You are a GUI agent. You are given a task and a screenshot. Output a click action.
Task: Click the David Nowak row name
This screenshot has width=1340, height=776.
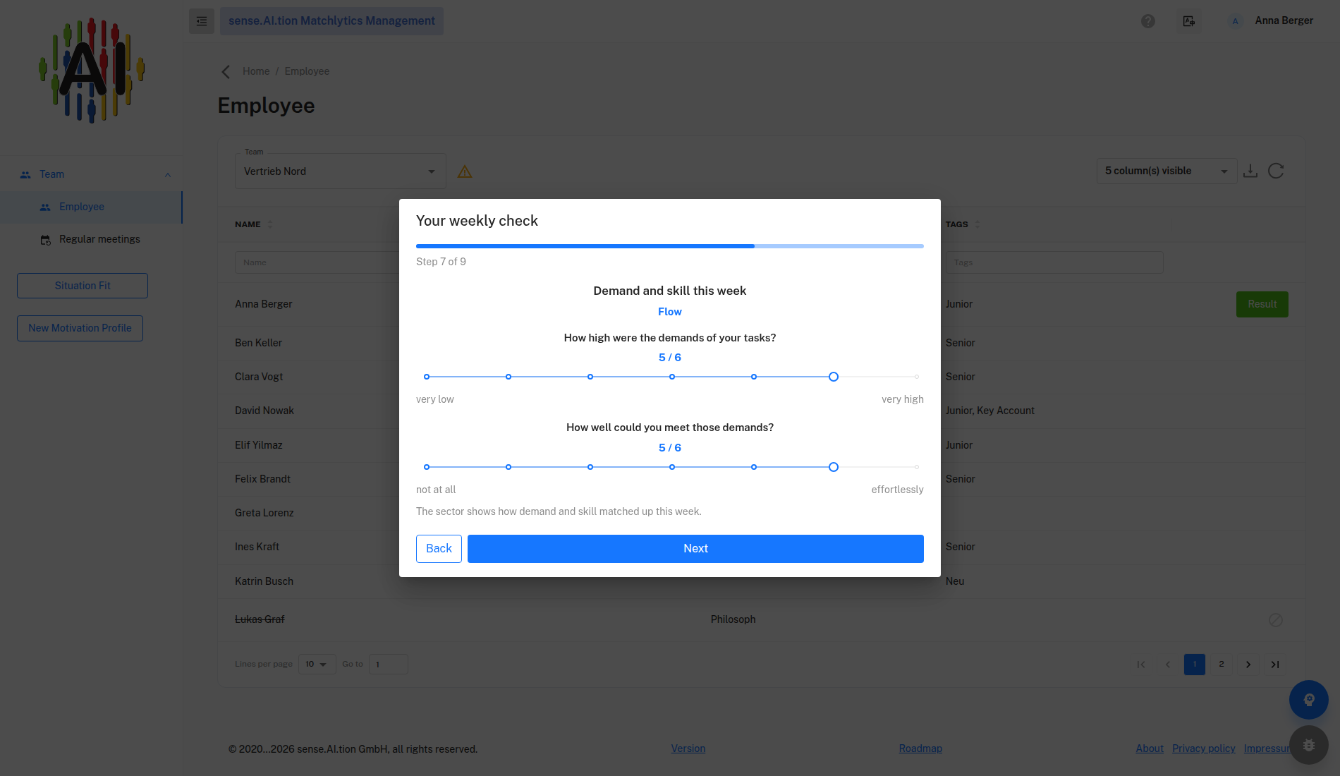[x=264, y=411]
